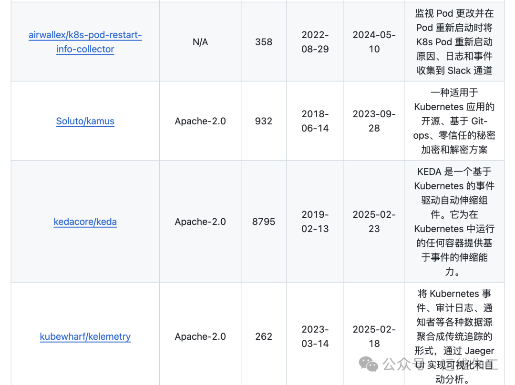Select the updated date 2025-02-23
The width and height of the screenshot is (515, 385).
374,222
